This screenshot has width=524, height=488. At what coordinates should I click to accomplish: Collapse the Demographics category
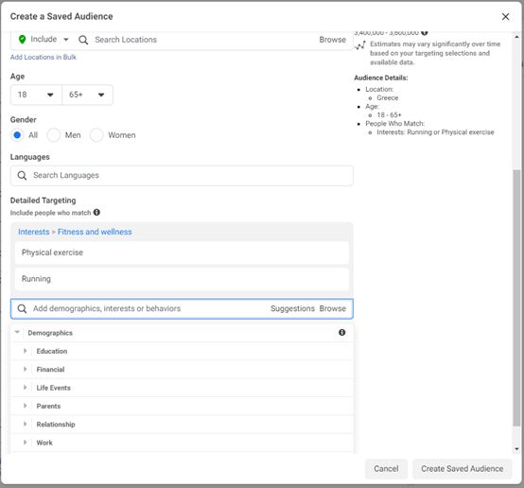click(17, 332)
